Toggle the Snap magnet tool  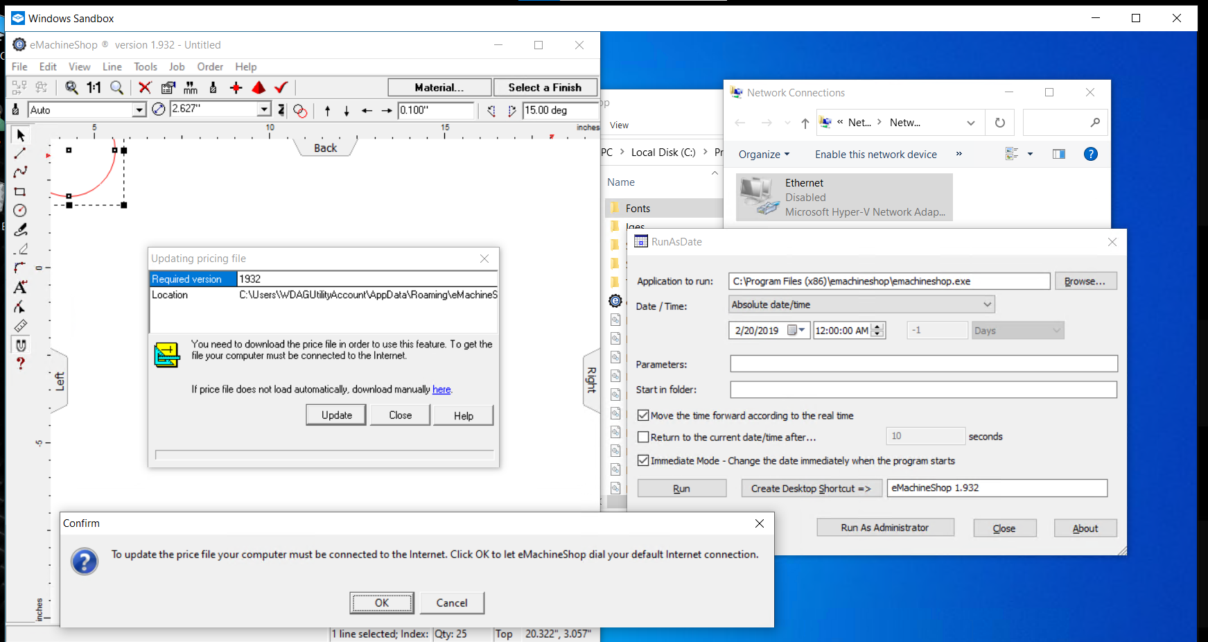[x=20, y=345]
